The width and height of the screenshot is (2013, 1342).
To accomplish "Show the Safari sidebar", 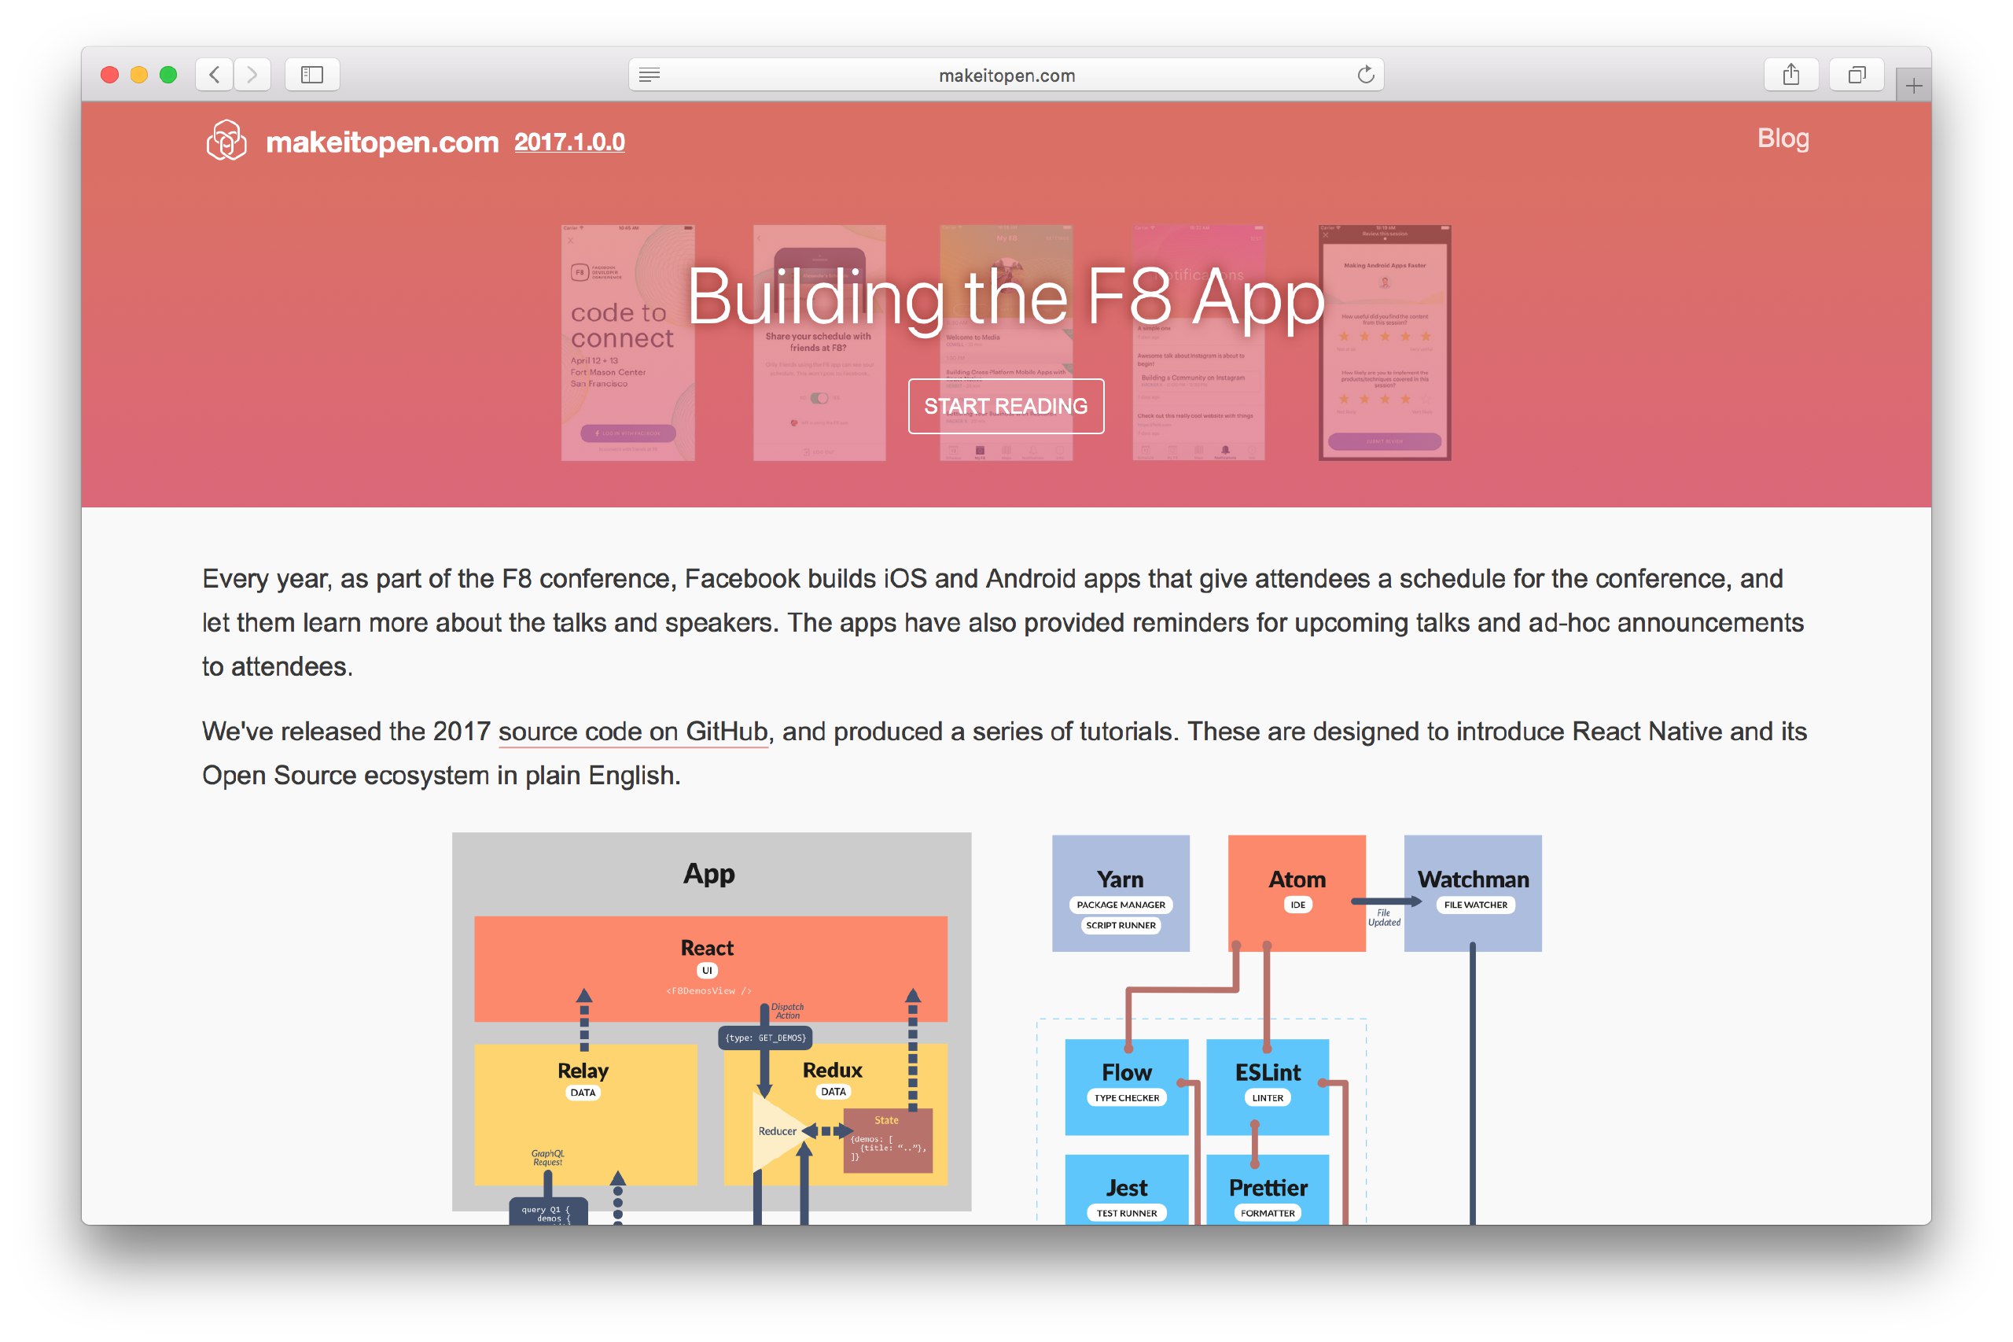I will point(312,75).
